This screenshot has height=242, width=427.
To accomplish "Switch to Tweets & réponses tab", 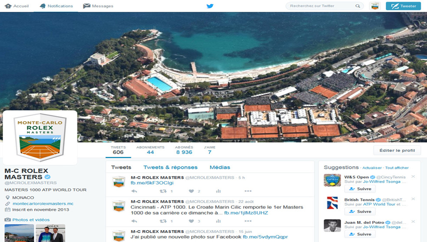I will [170, 167].
